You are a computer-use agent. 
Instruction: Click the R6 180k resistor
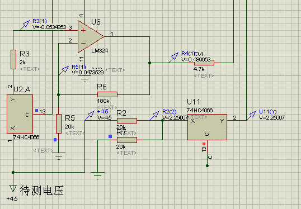tap(107, 94)
